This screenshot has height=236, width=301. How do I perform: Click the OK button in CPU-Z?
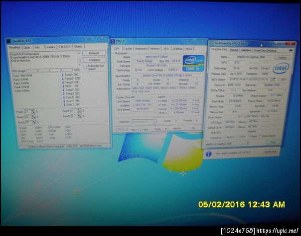[194, 128]
